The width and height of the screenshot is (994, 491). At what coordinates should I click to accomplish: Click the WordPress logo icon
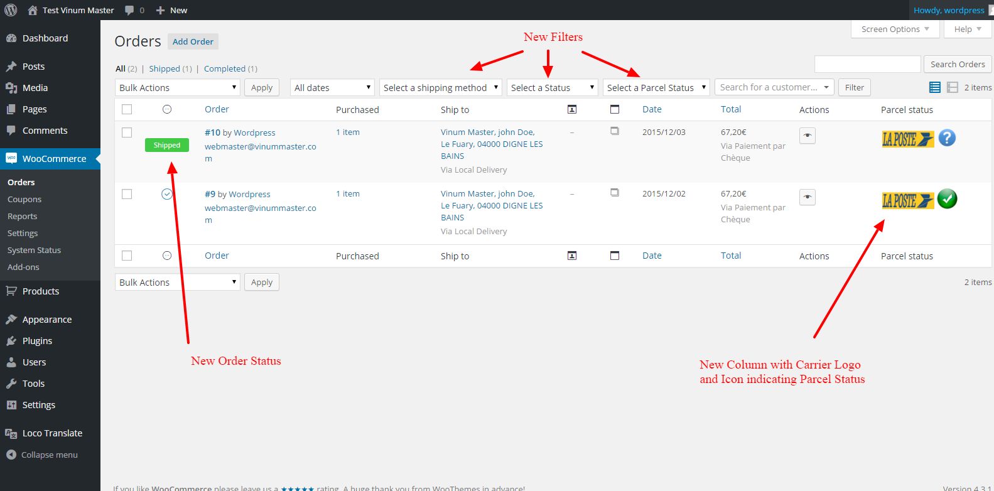tap(11, 10)
